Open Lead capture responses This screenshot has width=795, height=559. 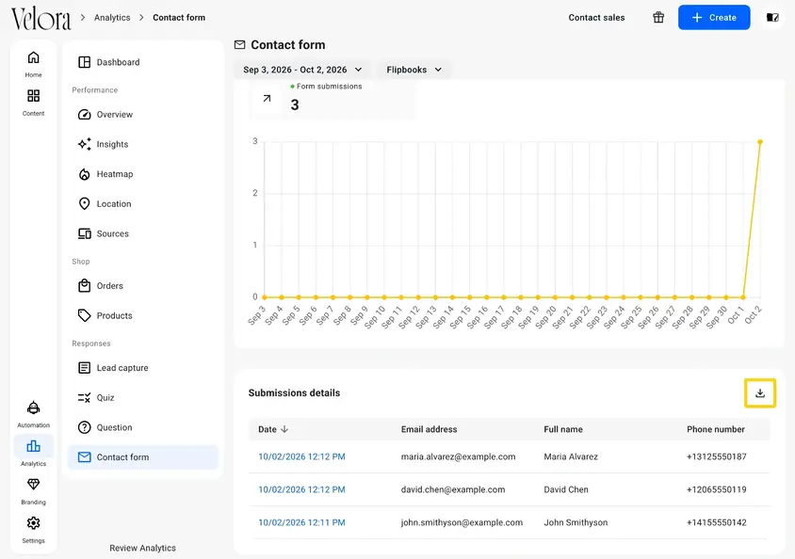tap(143, 368)
